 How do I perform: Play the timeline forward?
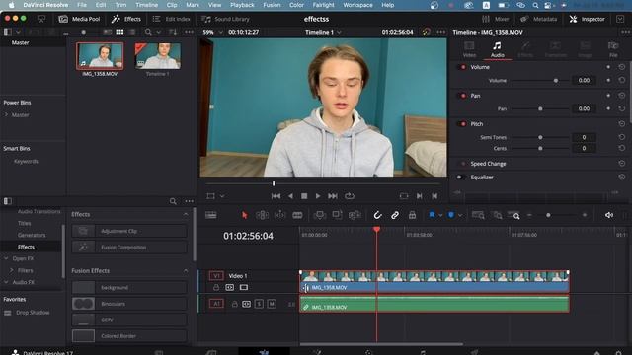pyautogui.click(x=318, y=196)
